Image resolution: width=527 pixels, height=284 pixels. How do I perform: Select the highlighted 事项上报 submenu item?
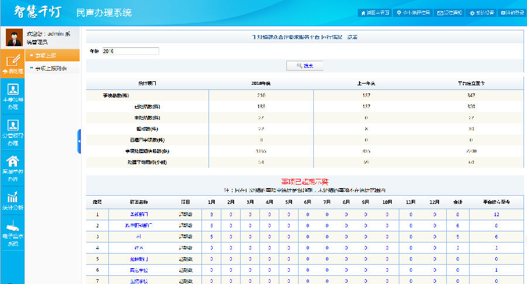point(53,56)
